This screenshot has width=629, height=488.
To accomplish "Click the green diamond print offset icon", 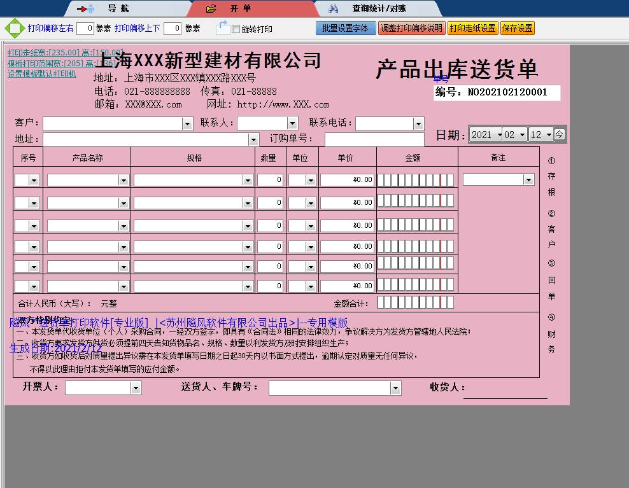I will click(13, 28).
